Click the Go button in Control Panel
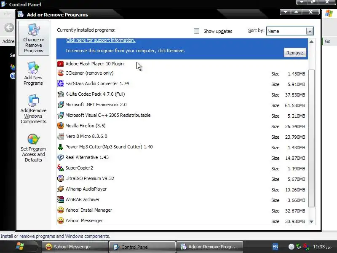Screen dimensions: 337x253 point(327,41)
